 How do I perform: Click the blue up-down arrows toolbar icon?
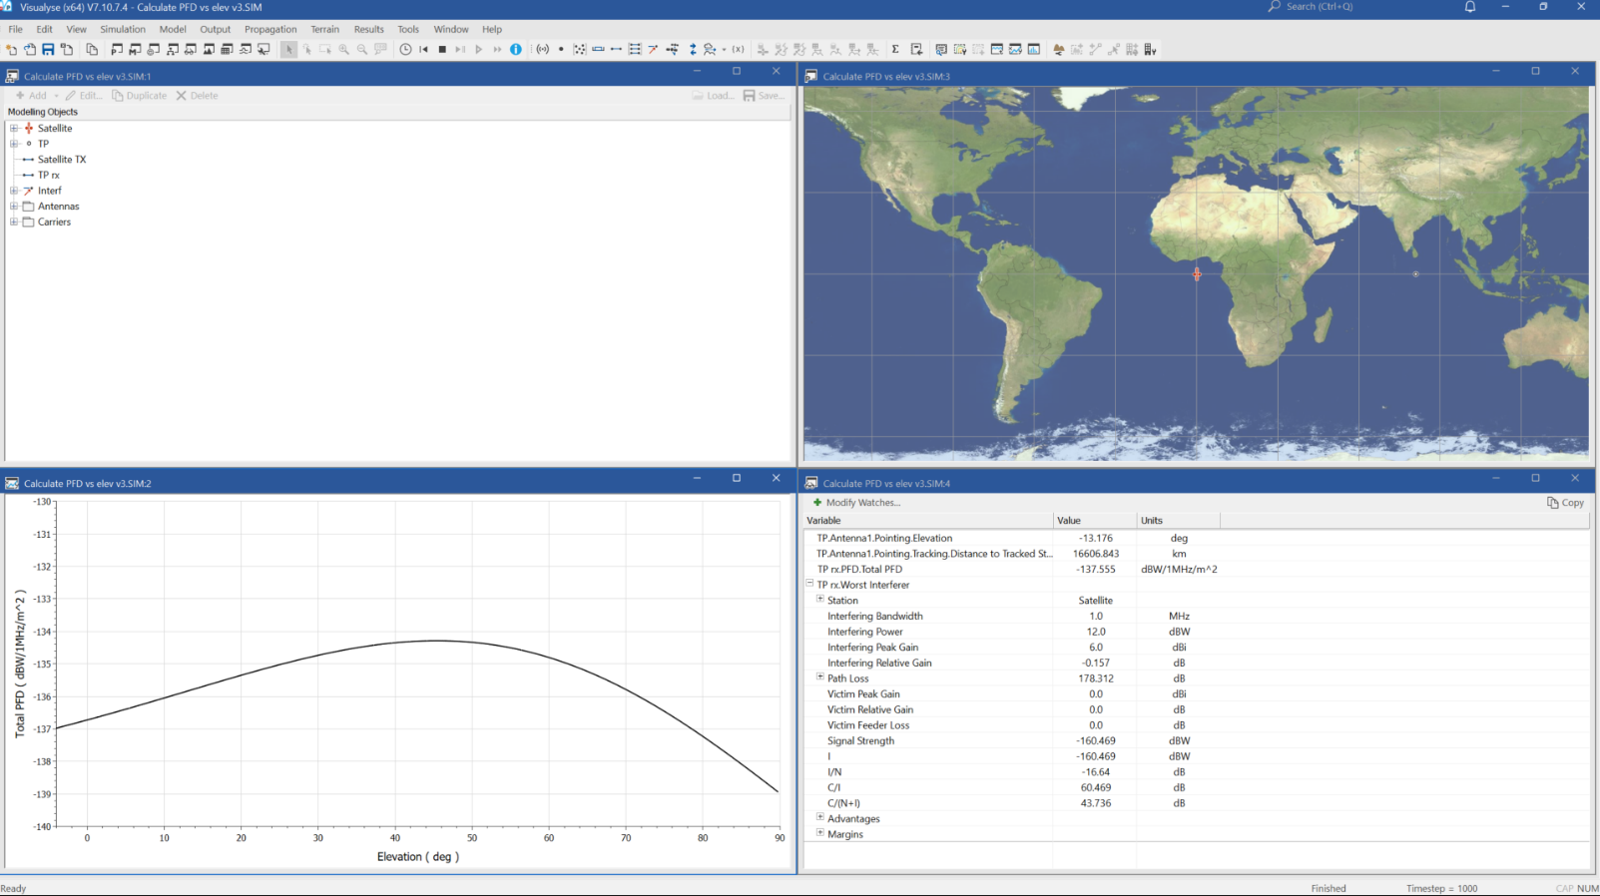click(693, 49)
